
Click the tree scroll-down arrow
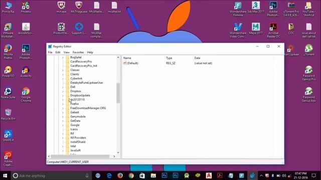(118, 152)
